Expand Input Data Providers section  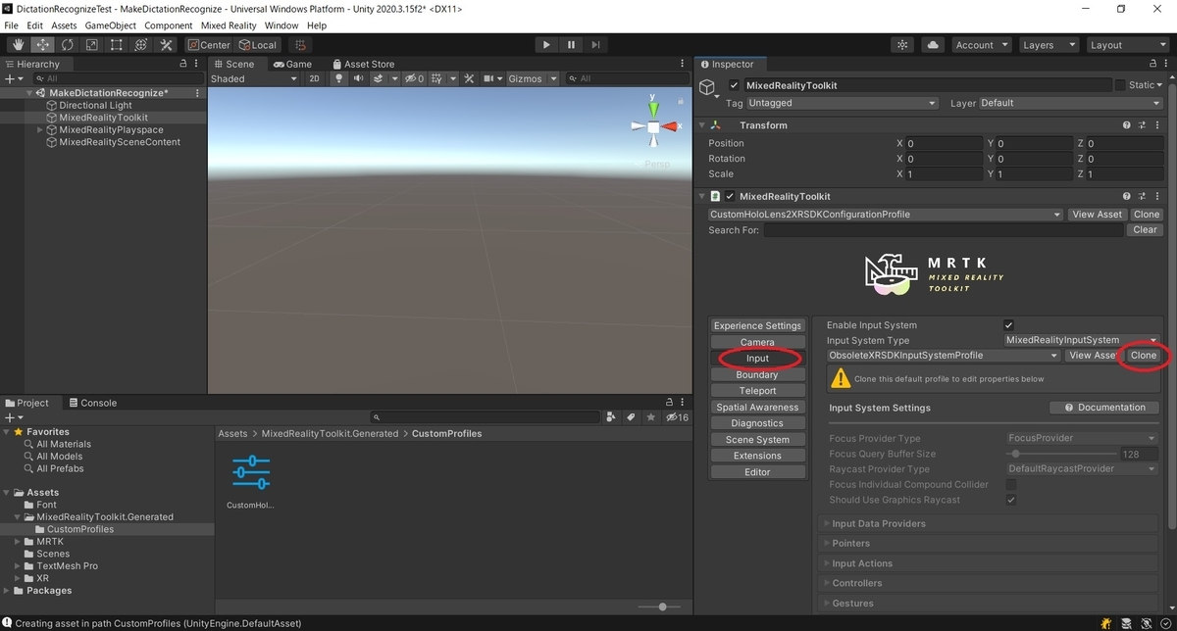(991, 523)
